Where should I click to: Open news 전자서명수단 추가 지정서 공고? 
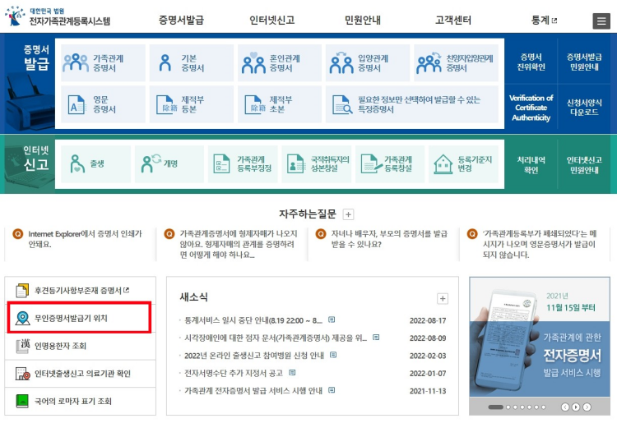(x=234, y=373)
